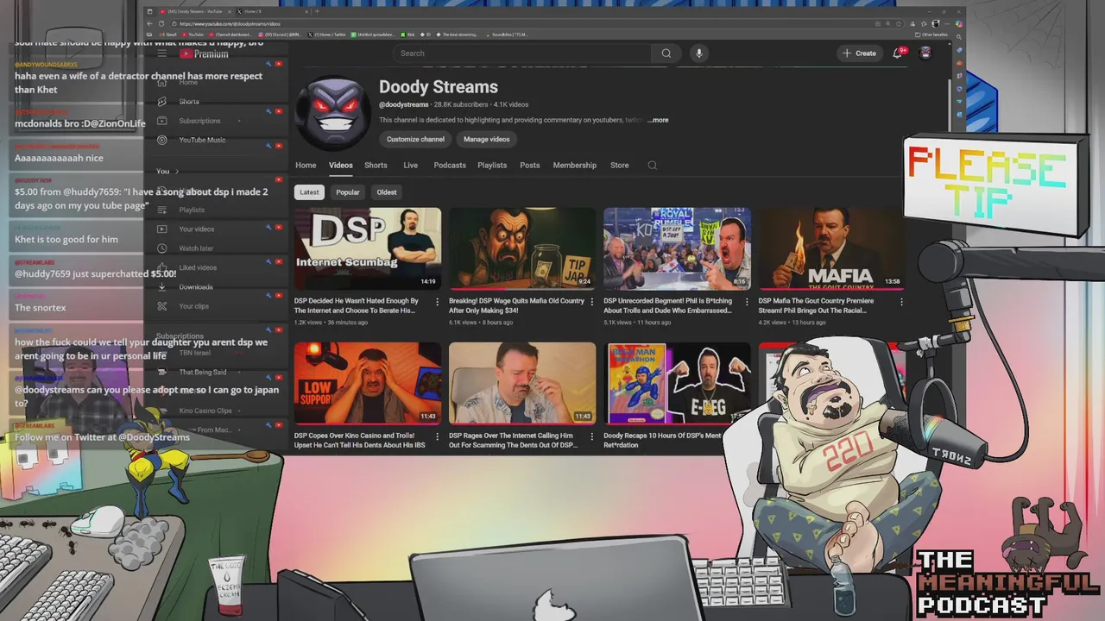Sort videos by Popular

click(x=348, y=192)
